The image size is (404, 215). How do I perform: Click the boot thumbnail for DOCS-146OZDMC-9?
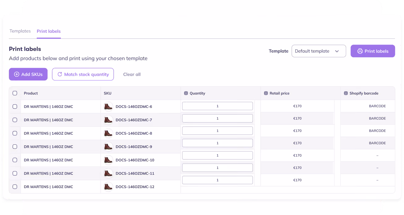click(x=108, y=147)
